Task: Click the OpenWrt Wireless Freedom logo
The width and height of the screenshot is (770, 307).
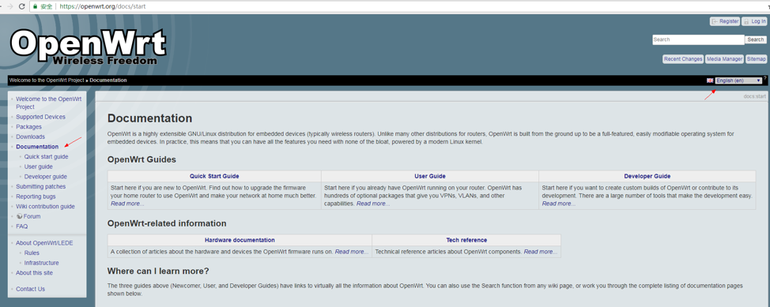Action: 88,47
